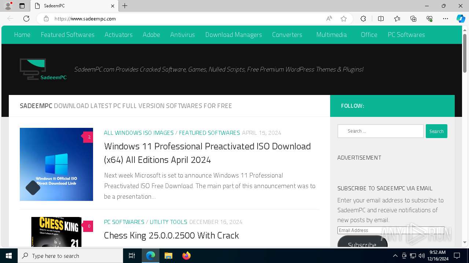Open Antivirus menu item

182,35
